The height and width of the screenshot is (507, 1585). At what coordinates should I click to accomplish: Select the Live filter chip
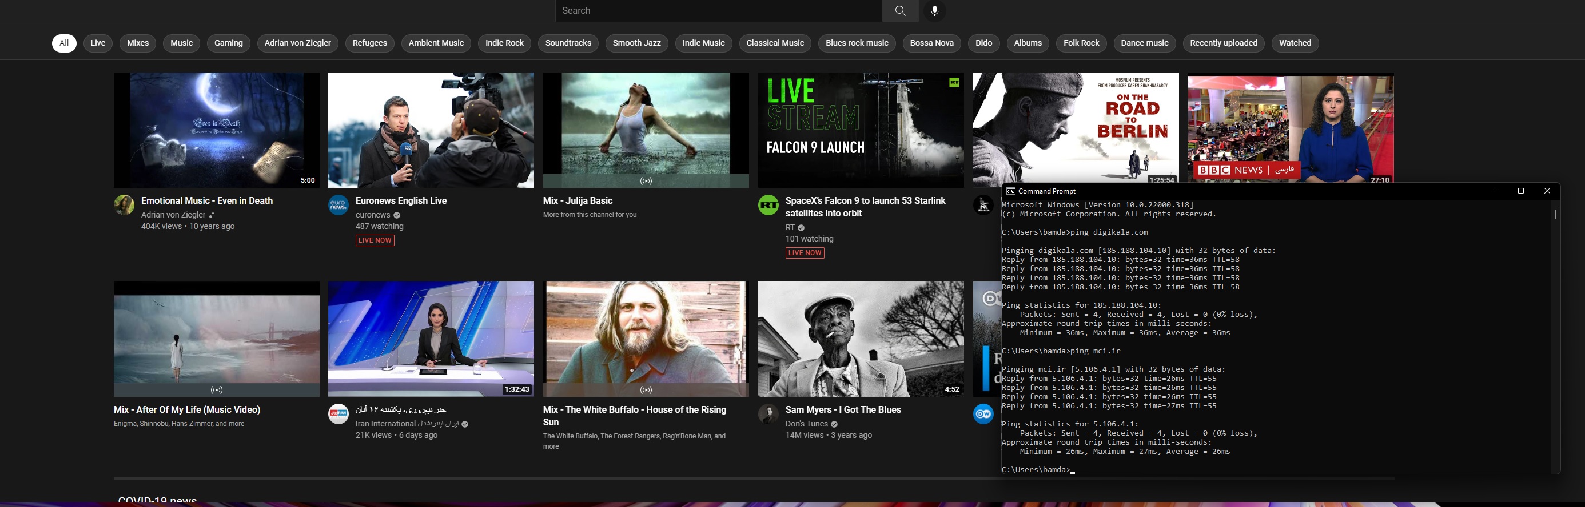point(98,43)
